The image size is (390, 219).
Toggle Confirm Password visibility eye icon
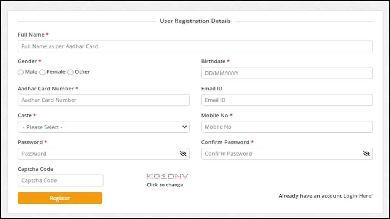[x=366, y=154]
